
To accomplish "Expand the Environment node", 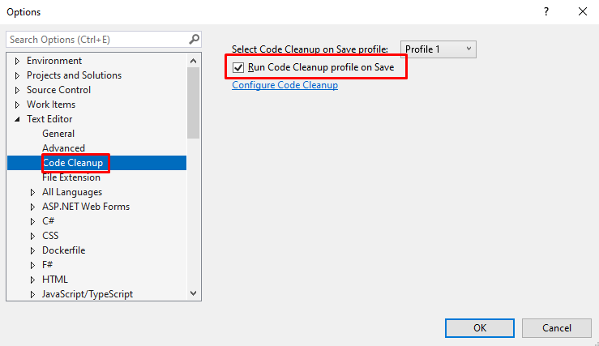I will [x=17, y=61].
